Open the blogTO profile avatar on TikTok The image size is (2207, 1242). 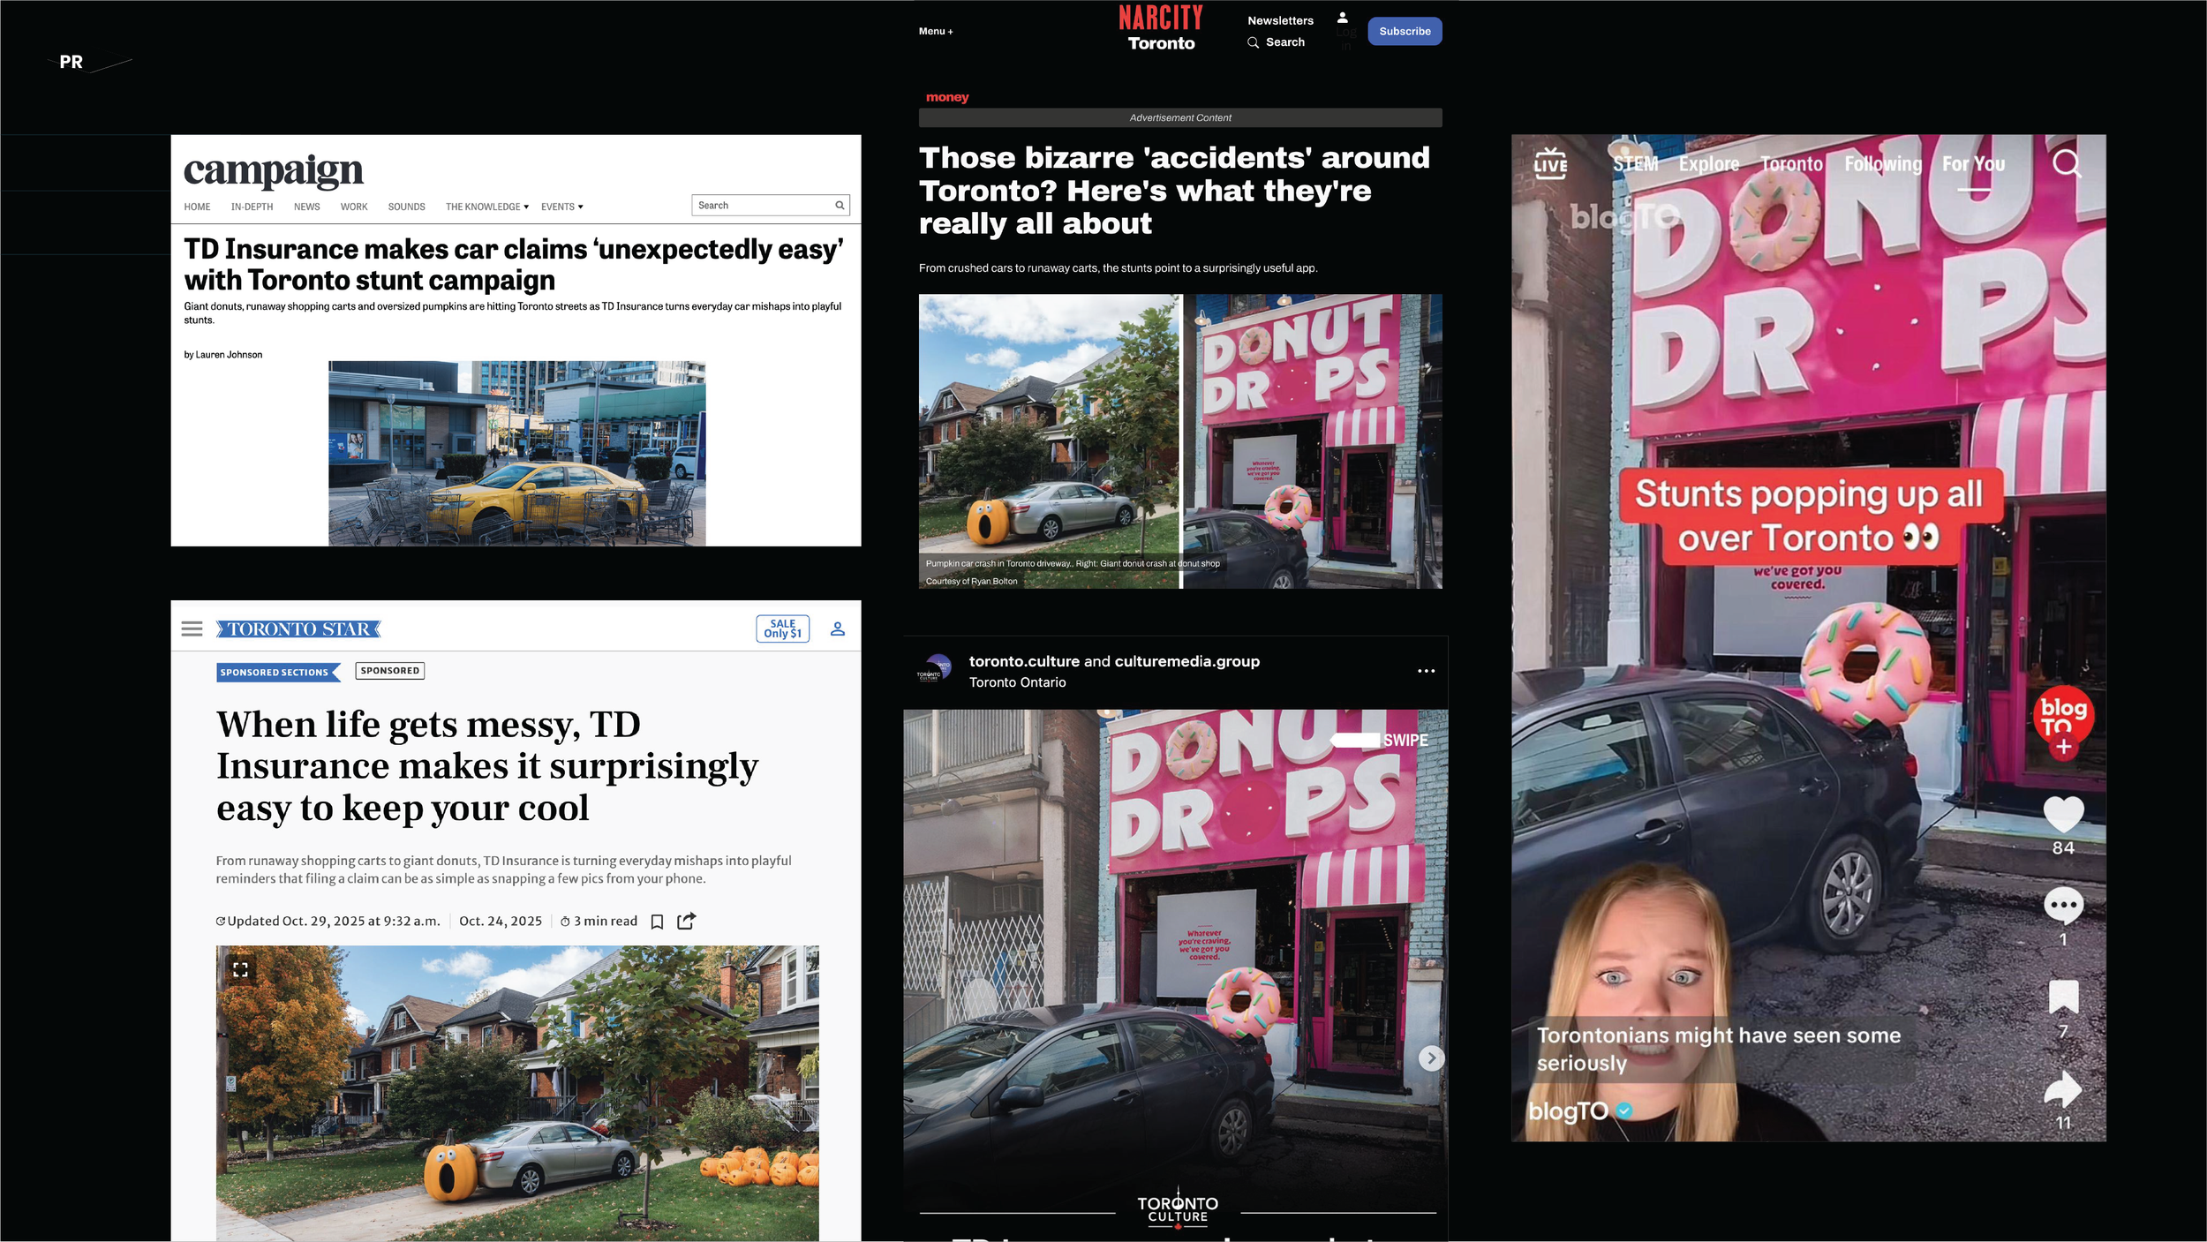2063,714
